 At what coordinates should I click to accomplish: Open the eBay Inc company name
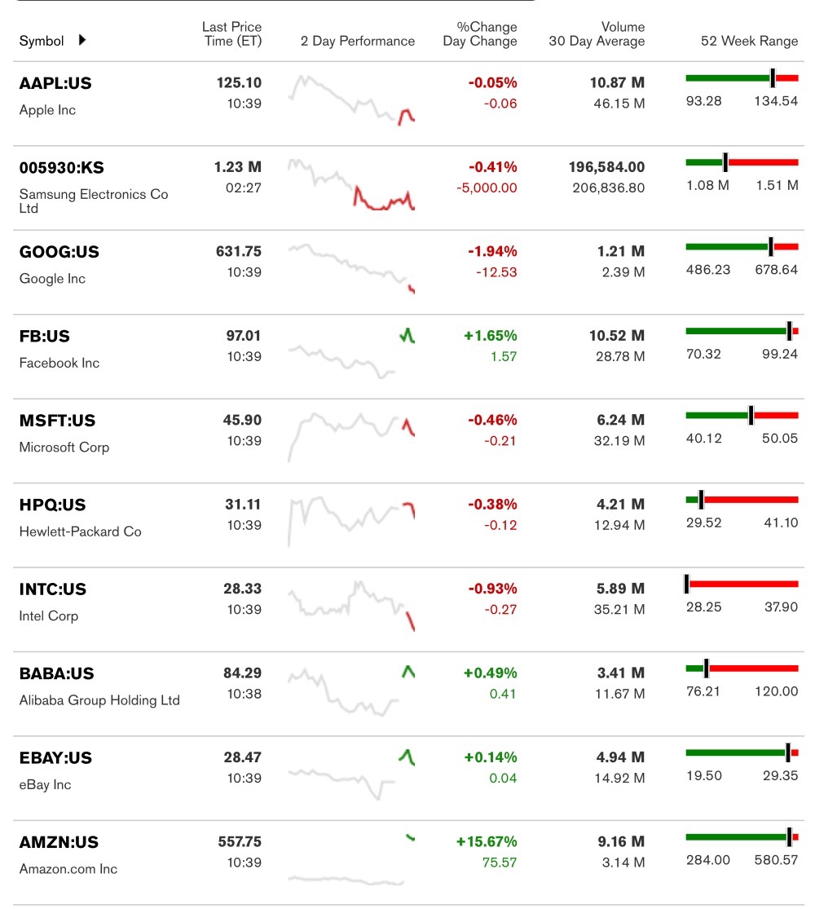click(x=46, y=784)
